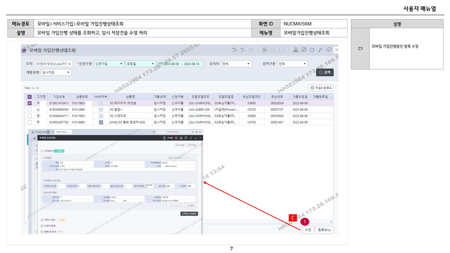Click the 단말모델코드 column header

coord(200,96)
